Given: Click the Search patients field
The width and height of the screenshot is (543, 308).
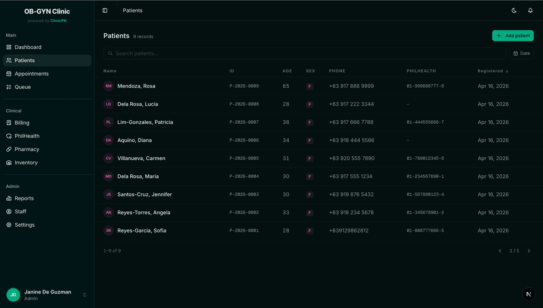Looking at the screenshot, I should 304,53.
